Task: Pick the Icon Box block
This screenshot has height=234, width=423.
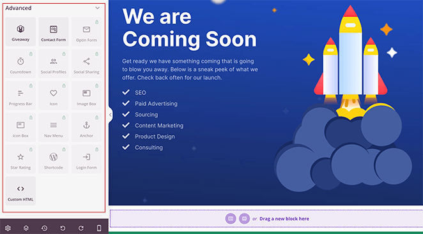Action: (x=20, y=128)
